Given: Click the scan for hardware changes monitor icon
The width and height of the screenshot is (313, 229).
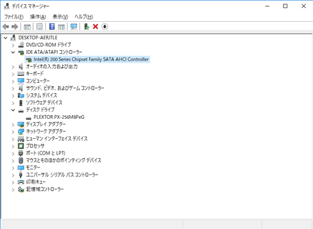Looking at the screenshot, I should pos(74,26).
